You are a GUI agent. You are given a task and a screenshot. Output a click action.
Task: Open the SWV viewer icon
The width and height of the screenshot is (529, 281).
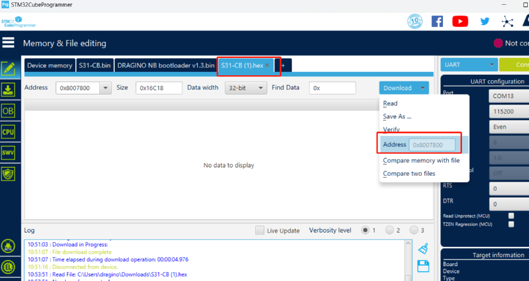point(8,153)
